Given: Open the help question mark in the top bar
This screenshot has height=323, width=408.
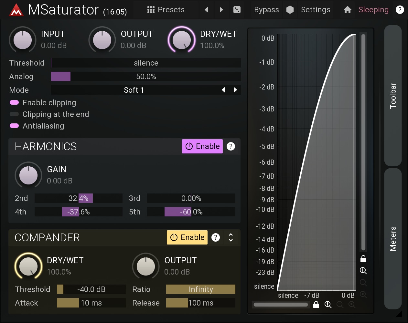Looking at the screenshot, I should pyautogui.click(x=400, y=10).
